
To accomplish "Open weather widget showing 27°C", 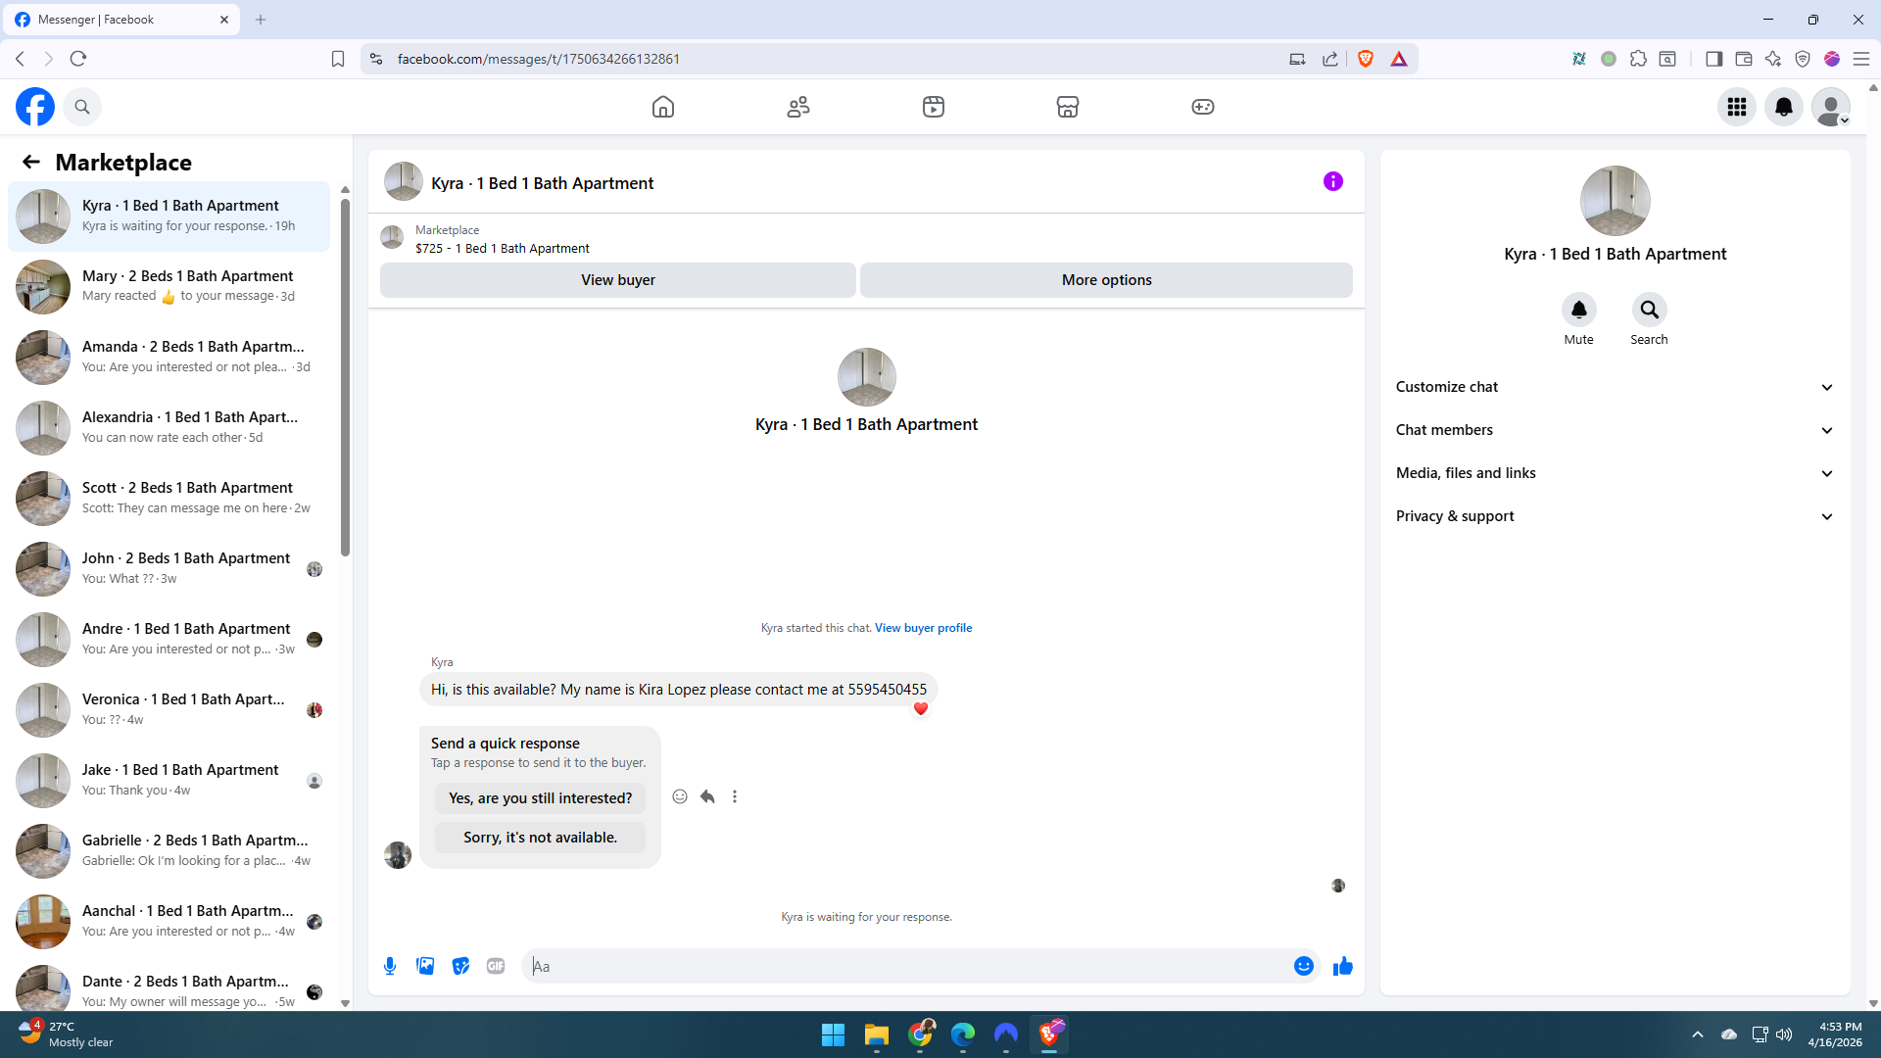I will point(66,1034).
